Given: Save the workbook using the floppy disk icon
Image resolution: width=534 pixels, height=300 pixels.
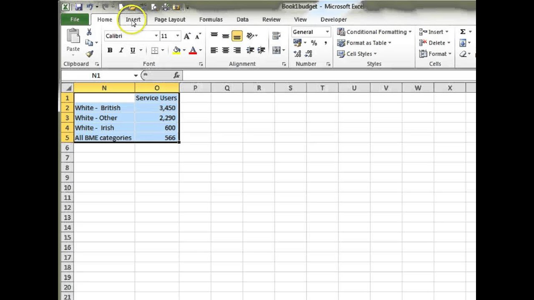Looking at the screenshot, I should pos(78,7).
